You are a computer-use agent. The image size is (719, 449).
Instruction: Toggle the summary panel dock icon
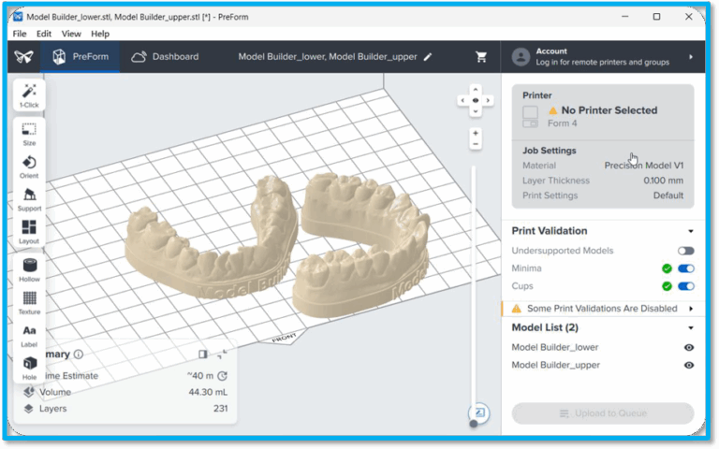tap(202, 355)
